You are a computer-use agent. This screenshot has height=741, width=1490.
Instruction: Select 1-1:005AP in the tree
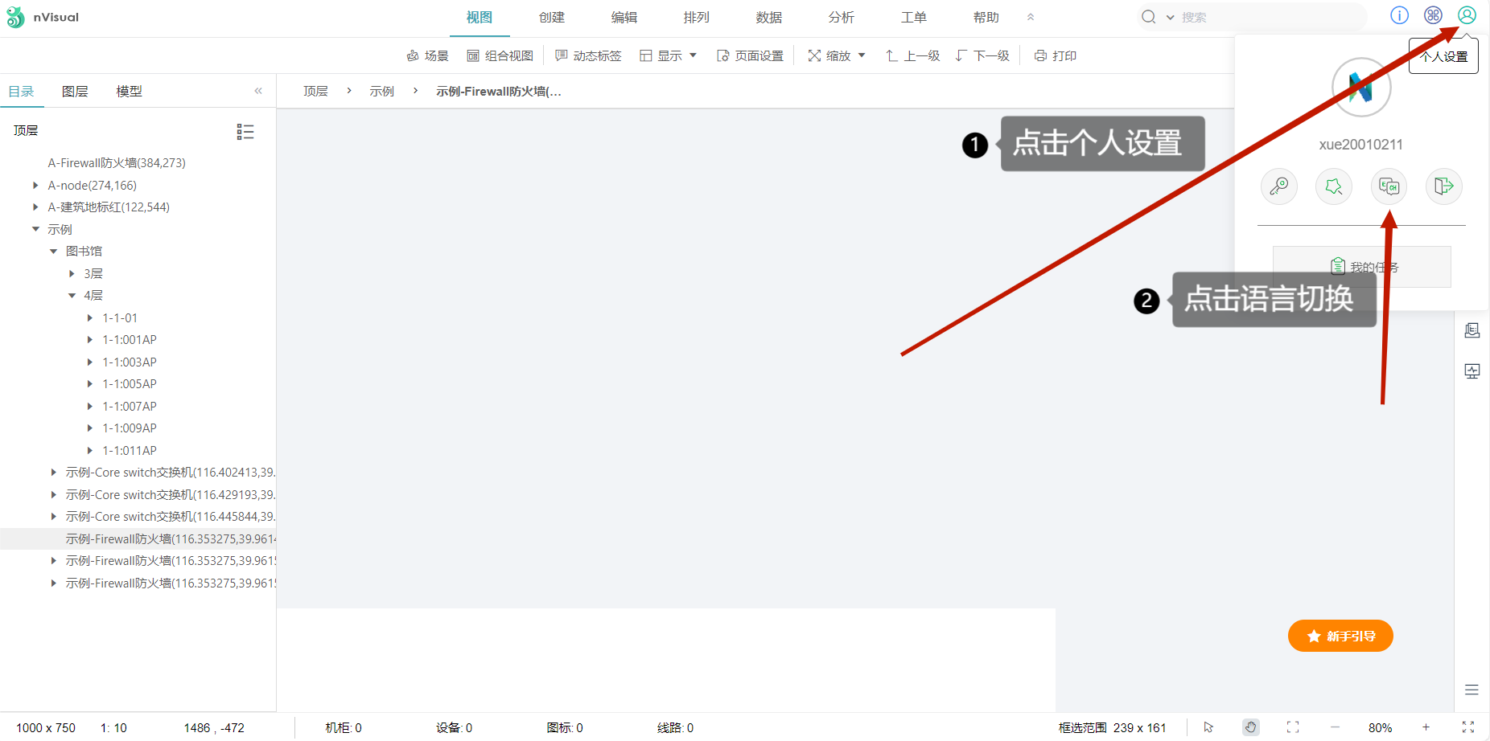(130, 384)
